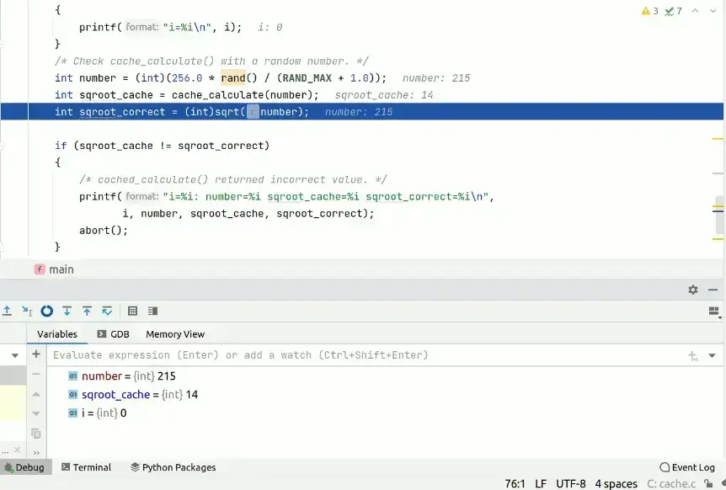This screenshot has width=726, height=490.
Task: Open the frames thread dropdown arrow
Action: coord(15,355)
